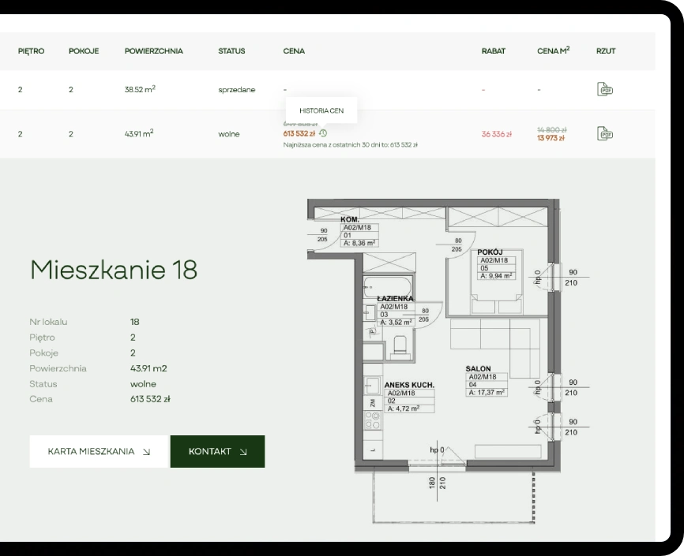684x556 pixels.
Task: Click the STATUS column header
Action: pyautogui.click(x=231, y=51)
